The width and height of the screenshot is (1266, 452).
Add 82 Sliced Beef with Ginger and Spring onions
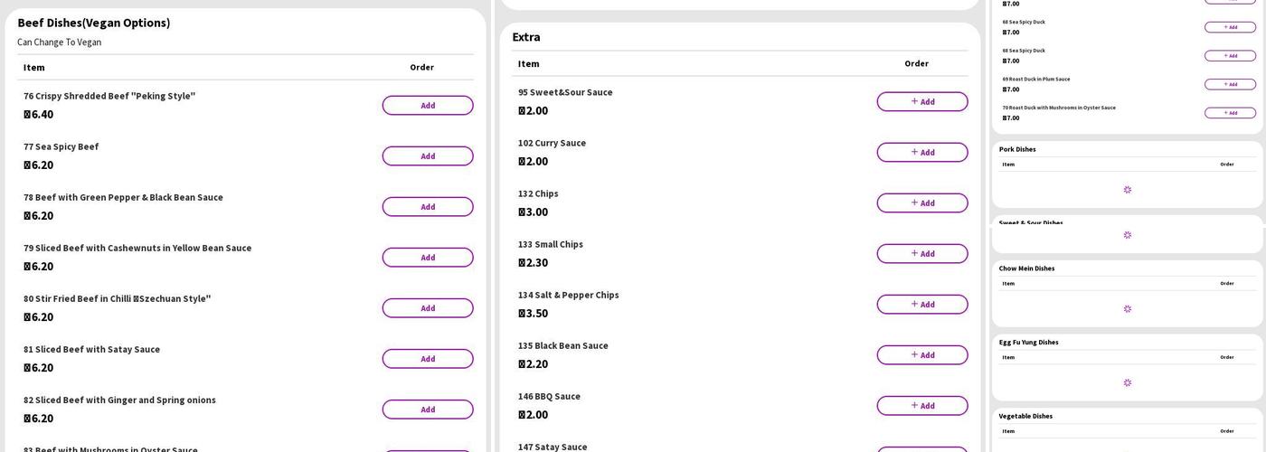[428, 410]
